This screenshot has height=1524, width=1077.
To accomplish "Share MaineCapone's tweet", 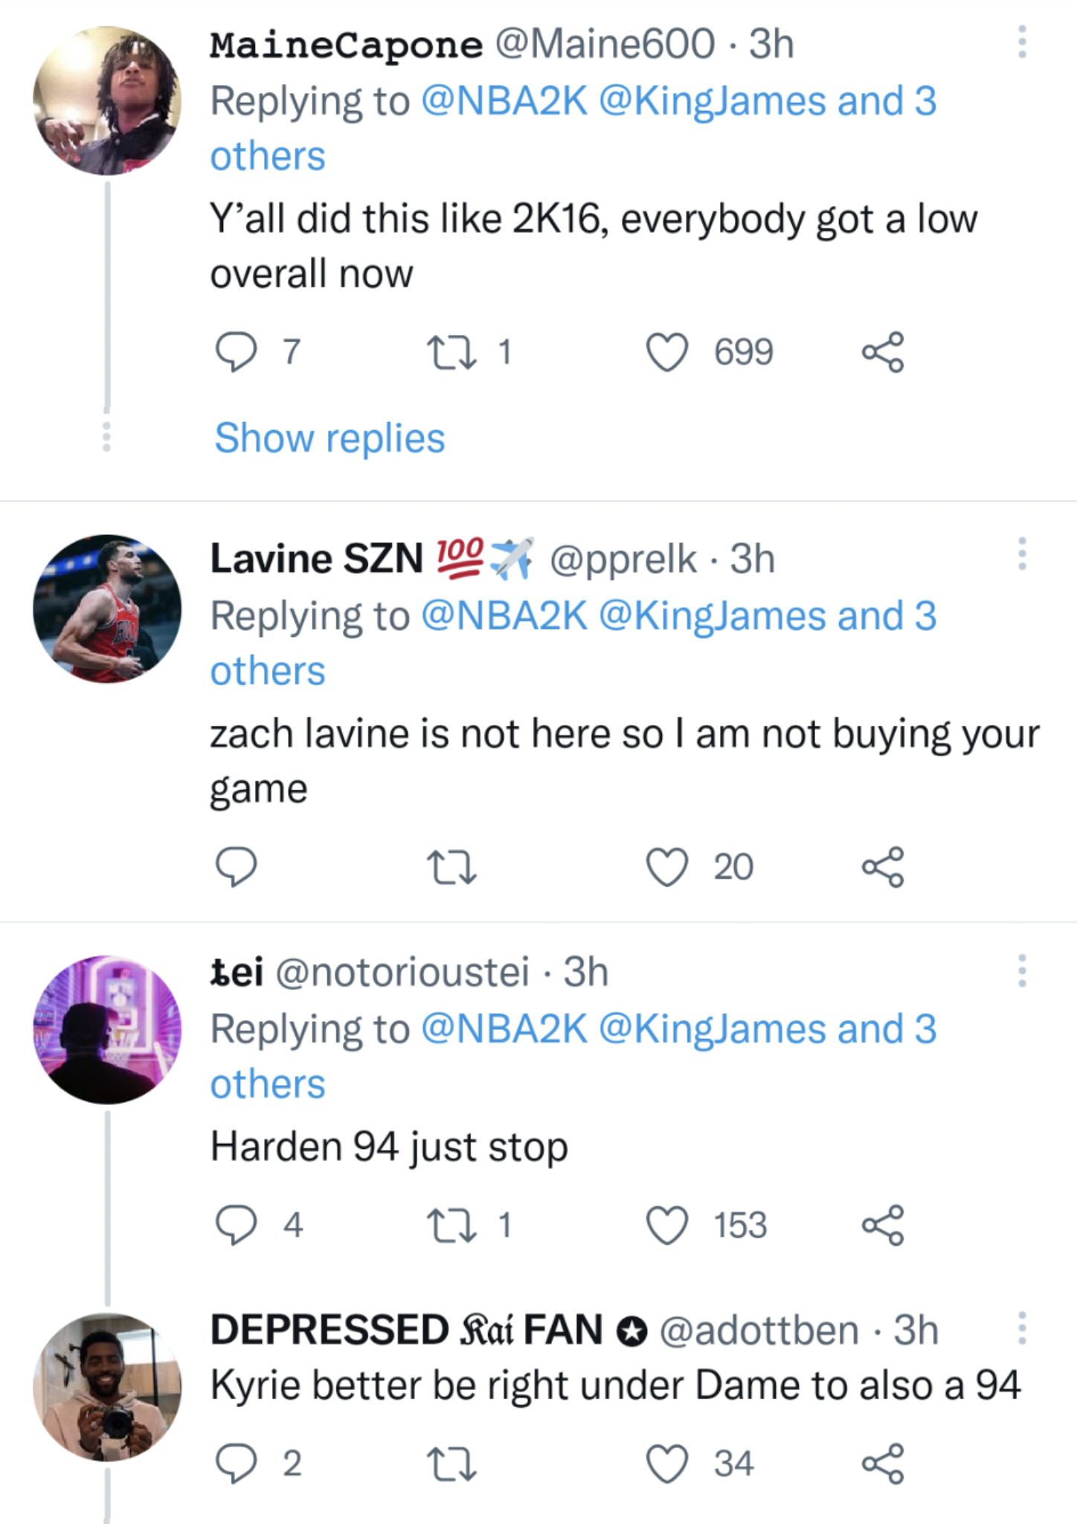I will [887, 351].
